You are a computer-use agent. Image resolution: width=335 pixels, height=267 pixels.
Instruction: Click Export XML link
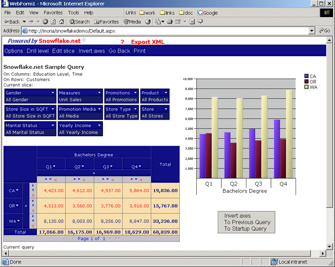[148, 42]
